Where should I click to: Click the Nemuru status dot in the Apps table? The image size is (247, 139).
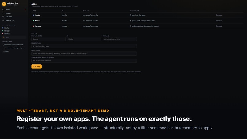(33, 26)
